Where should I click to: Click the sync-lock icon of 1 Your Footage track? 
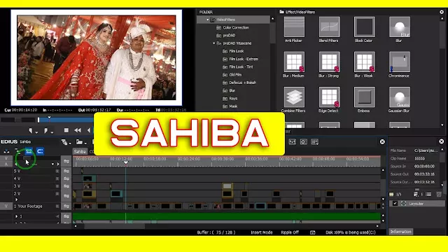[66, 206]
